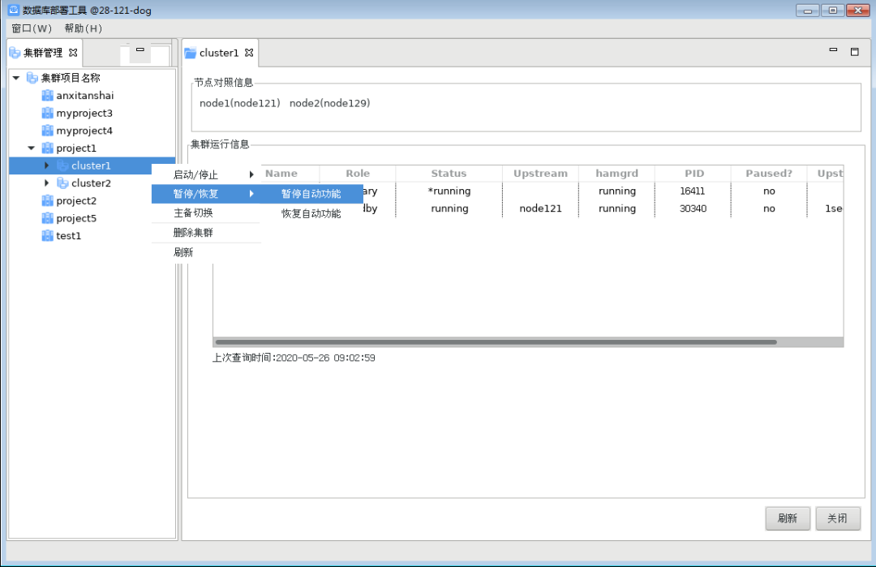Maximize the cluster1 editor panel
The height and width of the screenshot is (567, 876).
pyautogui.click(x=854, y=51)
